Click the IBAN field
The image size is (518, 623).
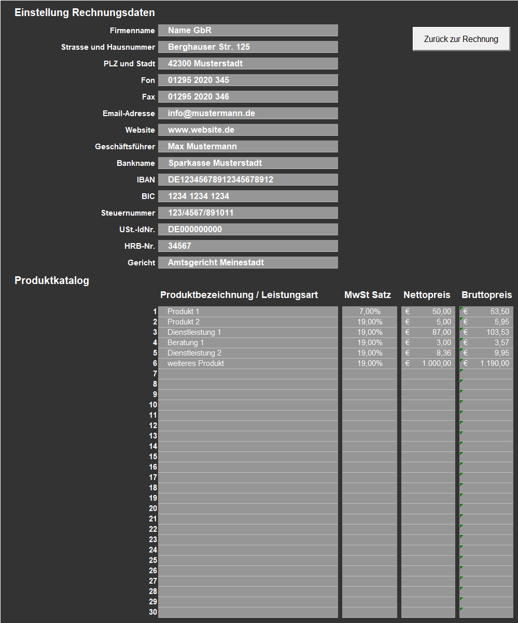(x=248, y=180)
